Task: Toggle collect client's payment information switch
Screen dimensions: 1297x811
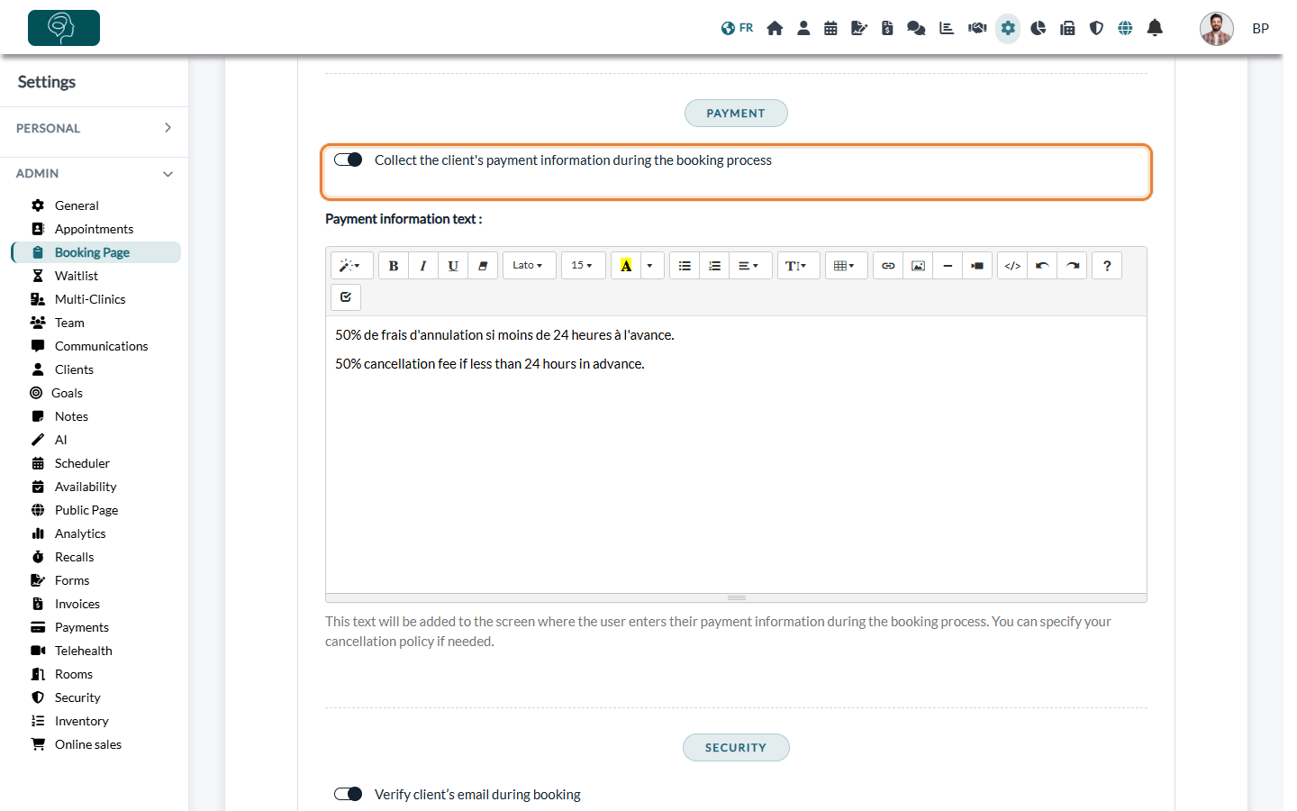Action: tap(348, 159)
